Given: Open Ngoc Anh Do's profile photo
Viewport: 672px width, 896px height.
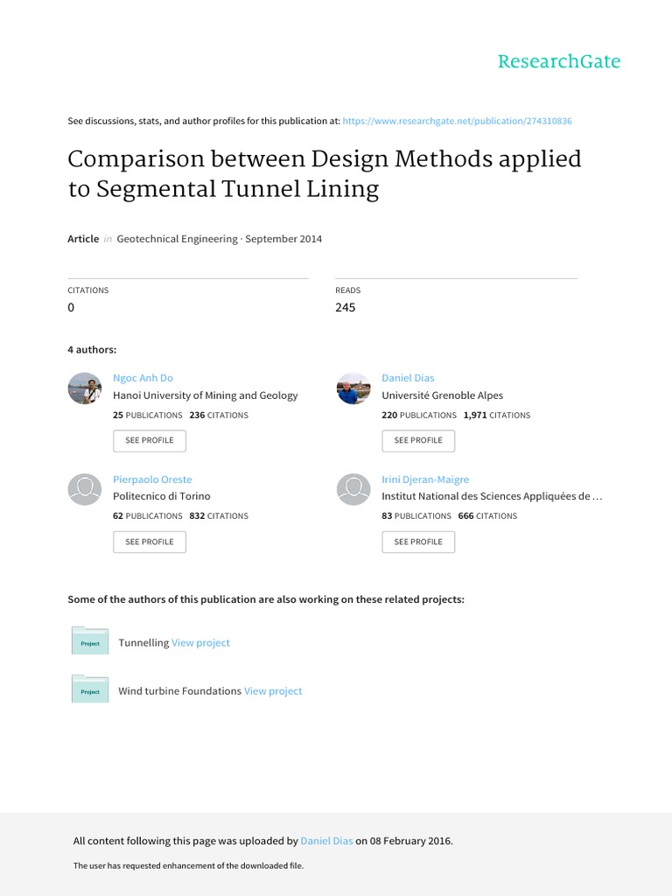Looking at the screenshot, I should pos(85,388).
